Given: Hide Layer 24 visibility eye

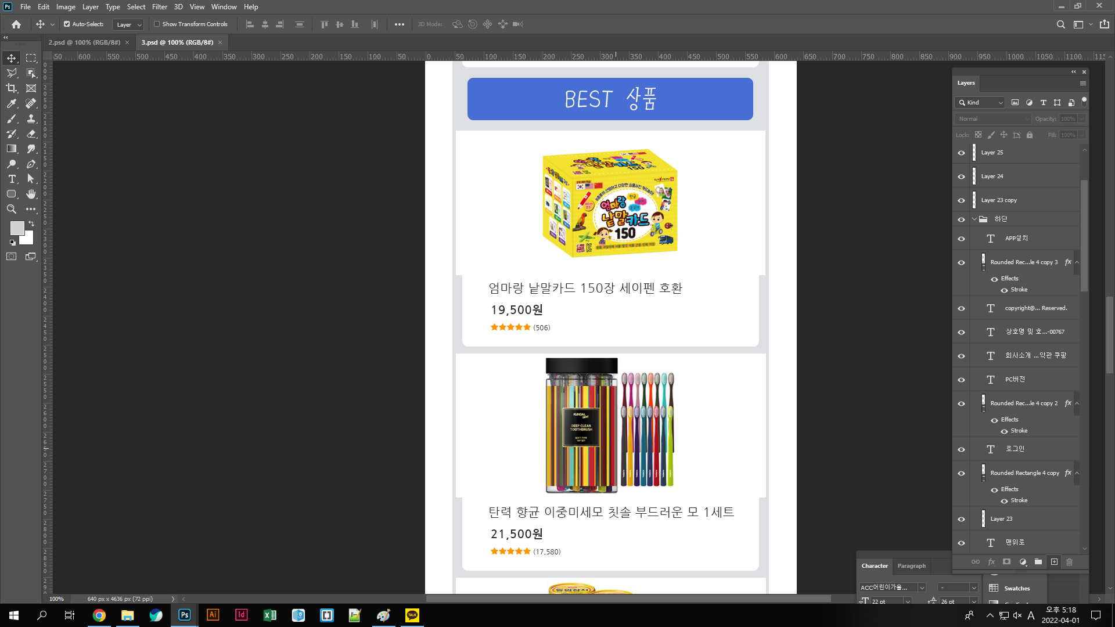Looking at the screenshot, I should (x=961, y=176).
